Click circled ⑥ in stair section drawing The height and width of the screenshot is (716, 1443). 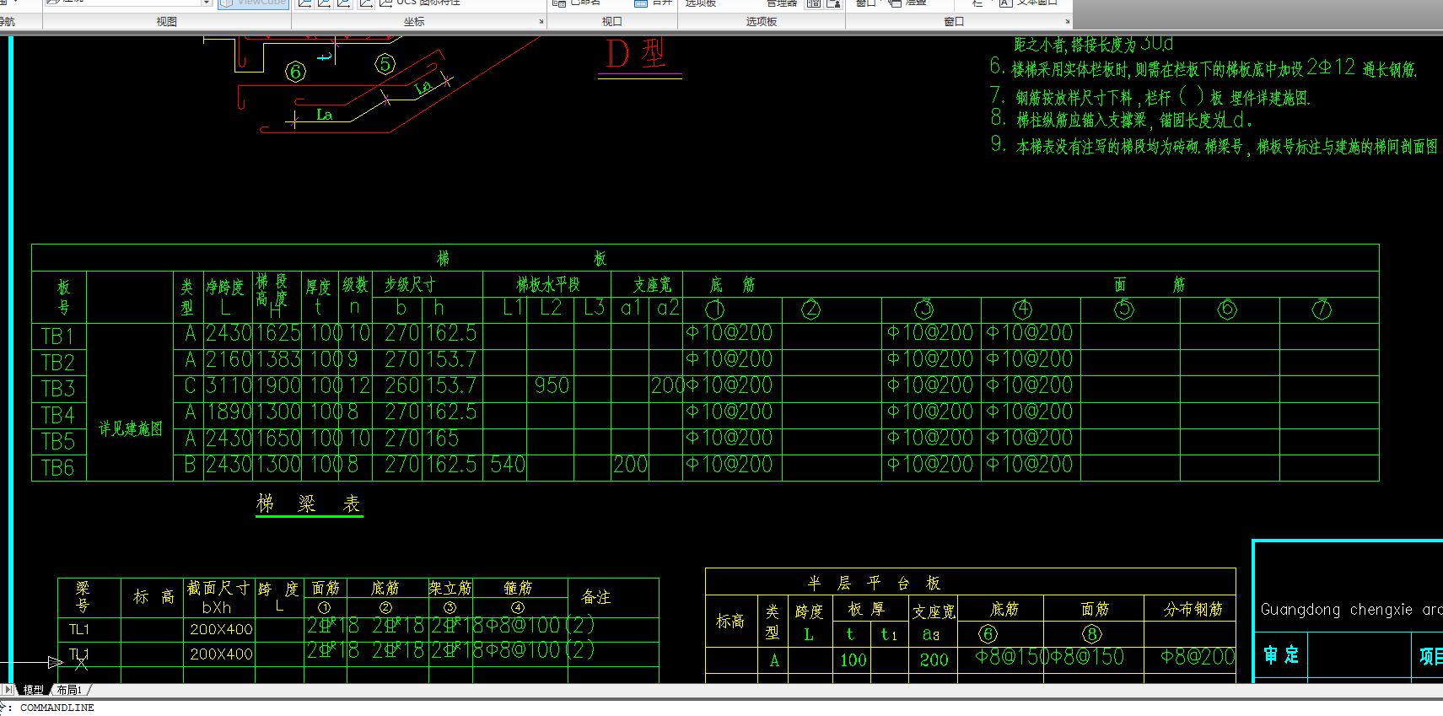[295, 72]
